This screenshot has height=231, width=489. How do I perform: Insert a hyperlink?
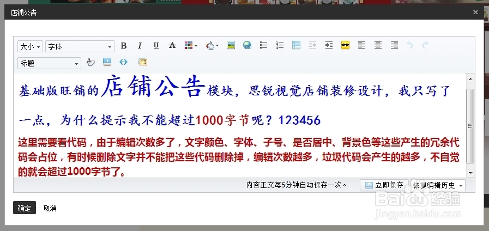247,46
